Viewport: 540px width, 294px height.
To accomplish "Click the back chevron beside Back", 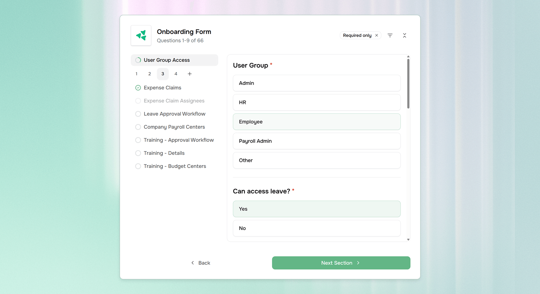I will click(x=193, y=263).
